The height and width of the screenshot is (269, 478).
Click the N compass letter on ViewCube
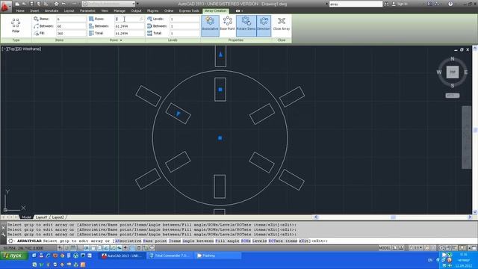pos(453,58)
